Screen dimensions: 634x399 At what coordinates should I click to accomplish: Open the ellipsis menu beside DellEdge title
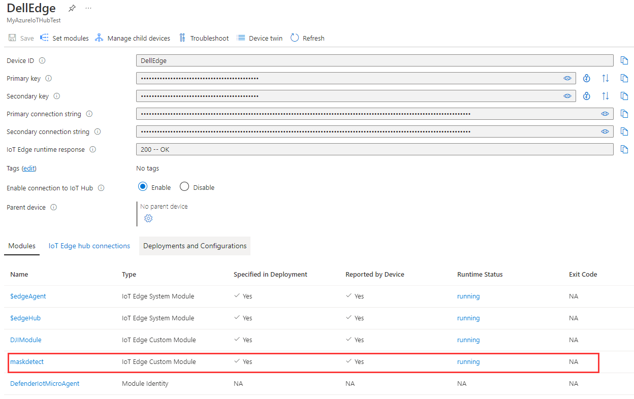[89, 9]
